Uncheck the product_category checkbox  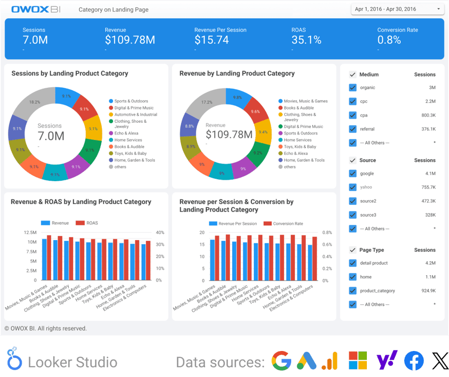[353, 291]
